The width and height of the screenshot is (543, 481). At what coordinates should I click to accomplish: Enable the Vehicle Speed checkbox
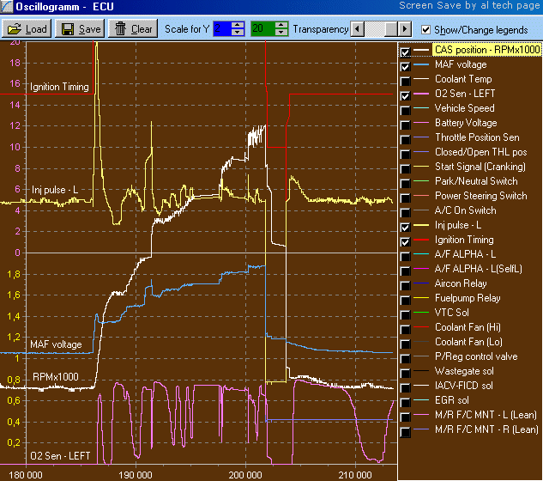tap(406, 109)
